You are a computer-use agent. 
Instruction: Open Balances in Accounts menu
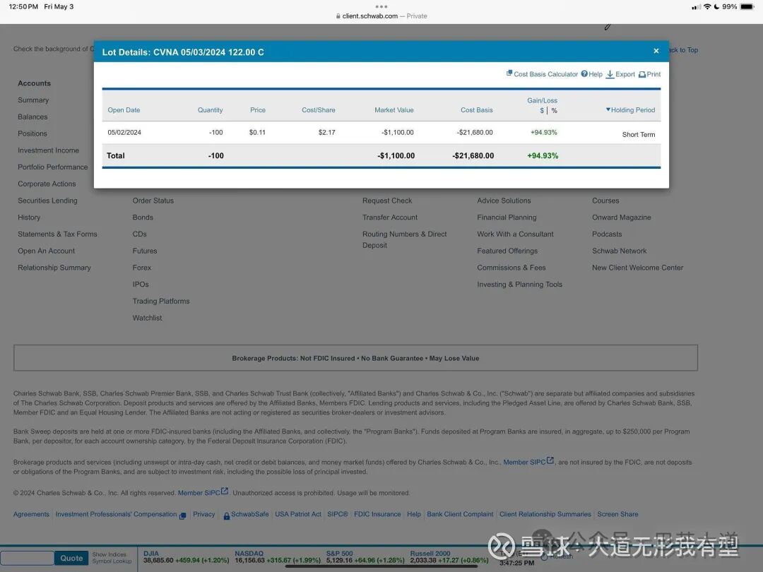32,117
